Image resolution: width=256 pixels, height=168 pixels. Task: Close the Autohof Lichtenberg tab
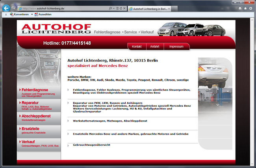(169, 9)
